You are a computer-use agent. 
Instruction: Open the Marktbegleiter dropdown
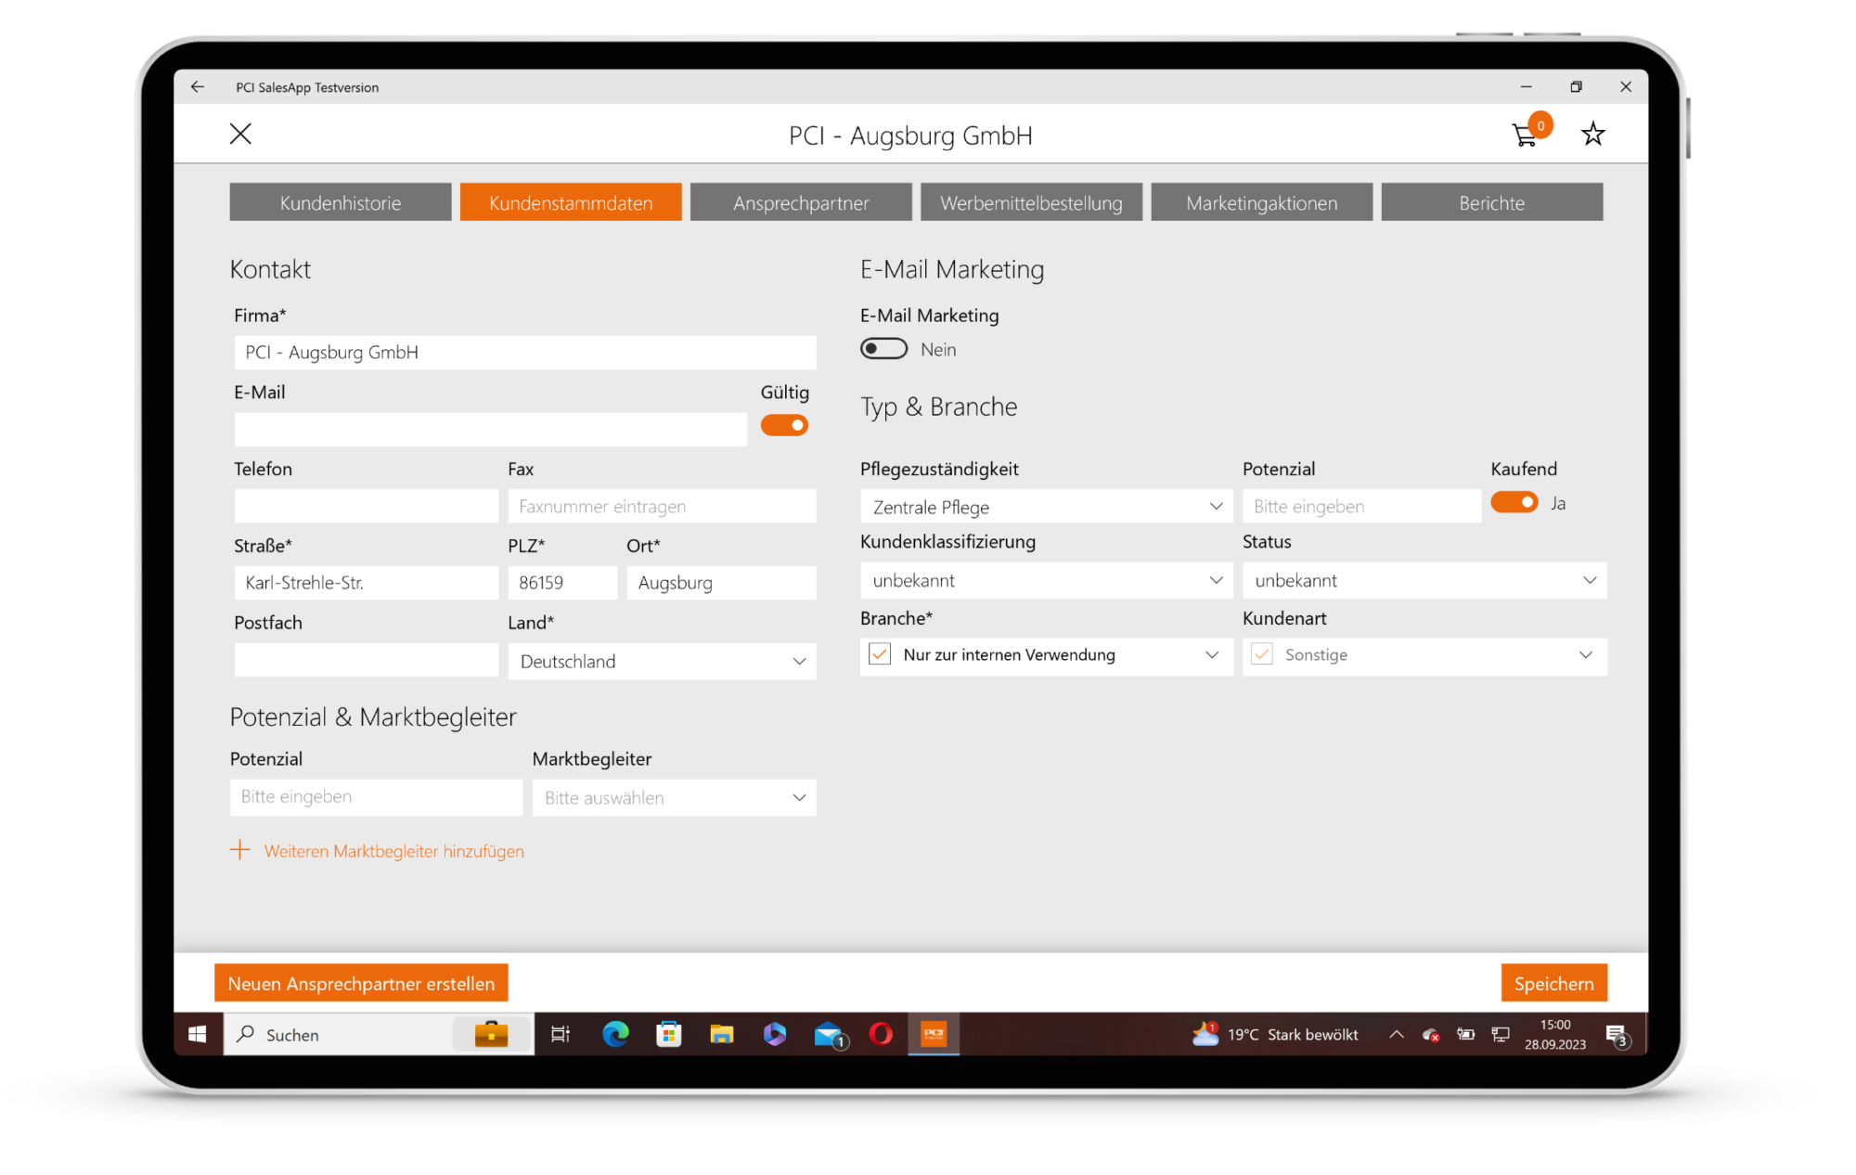pyautogui.click(x=674, y=797)
